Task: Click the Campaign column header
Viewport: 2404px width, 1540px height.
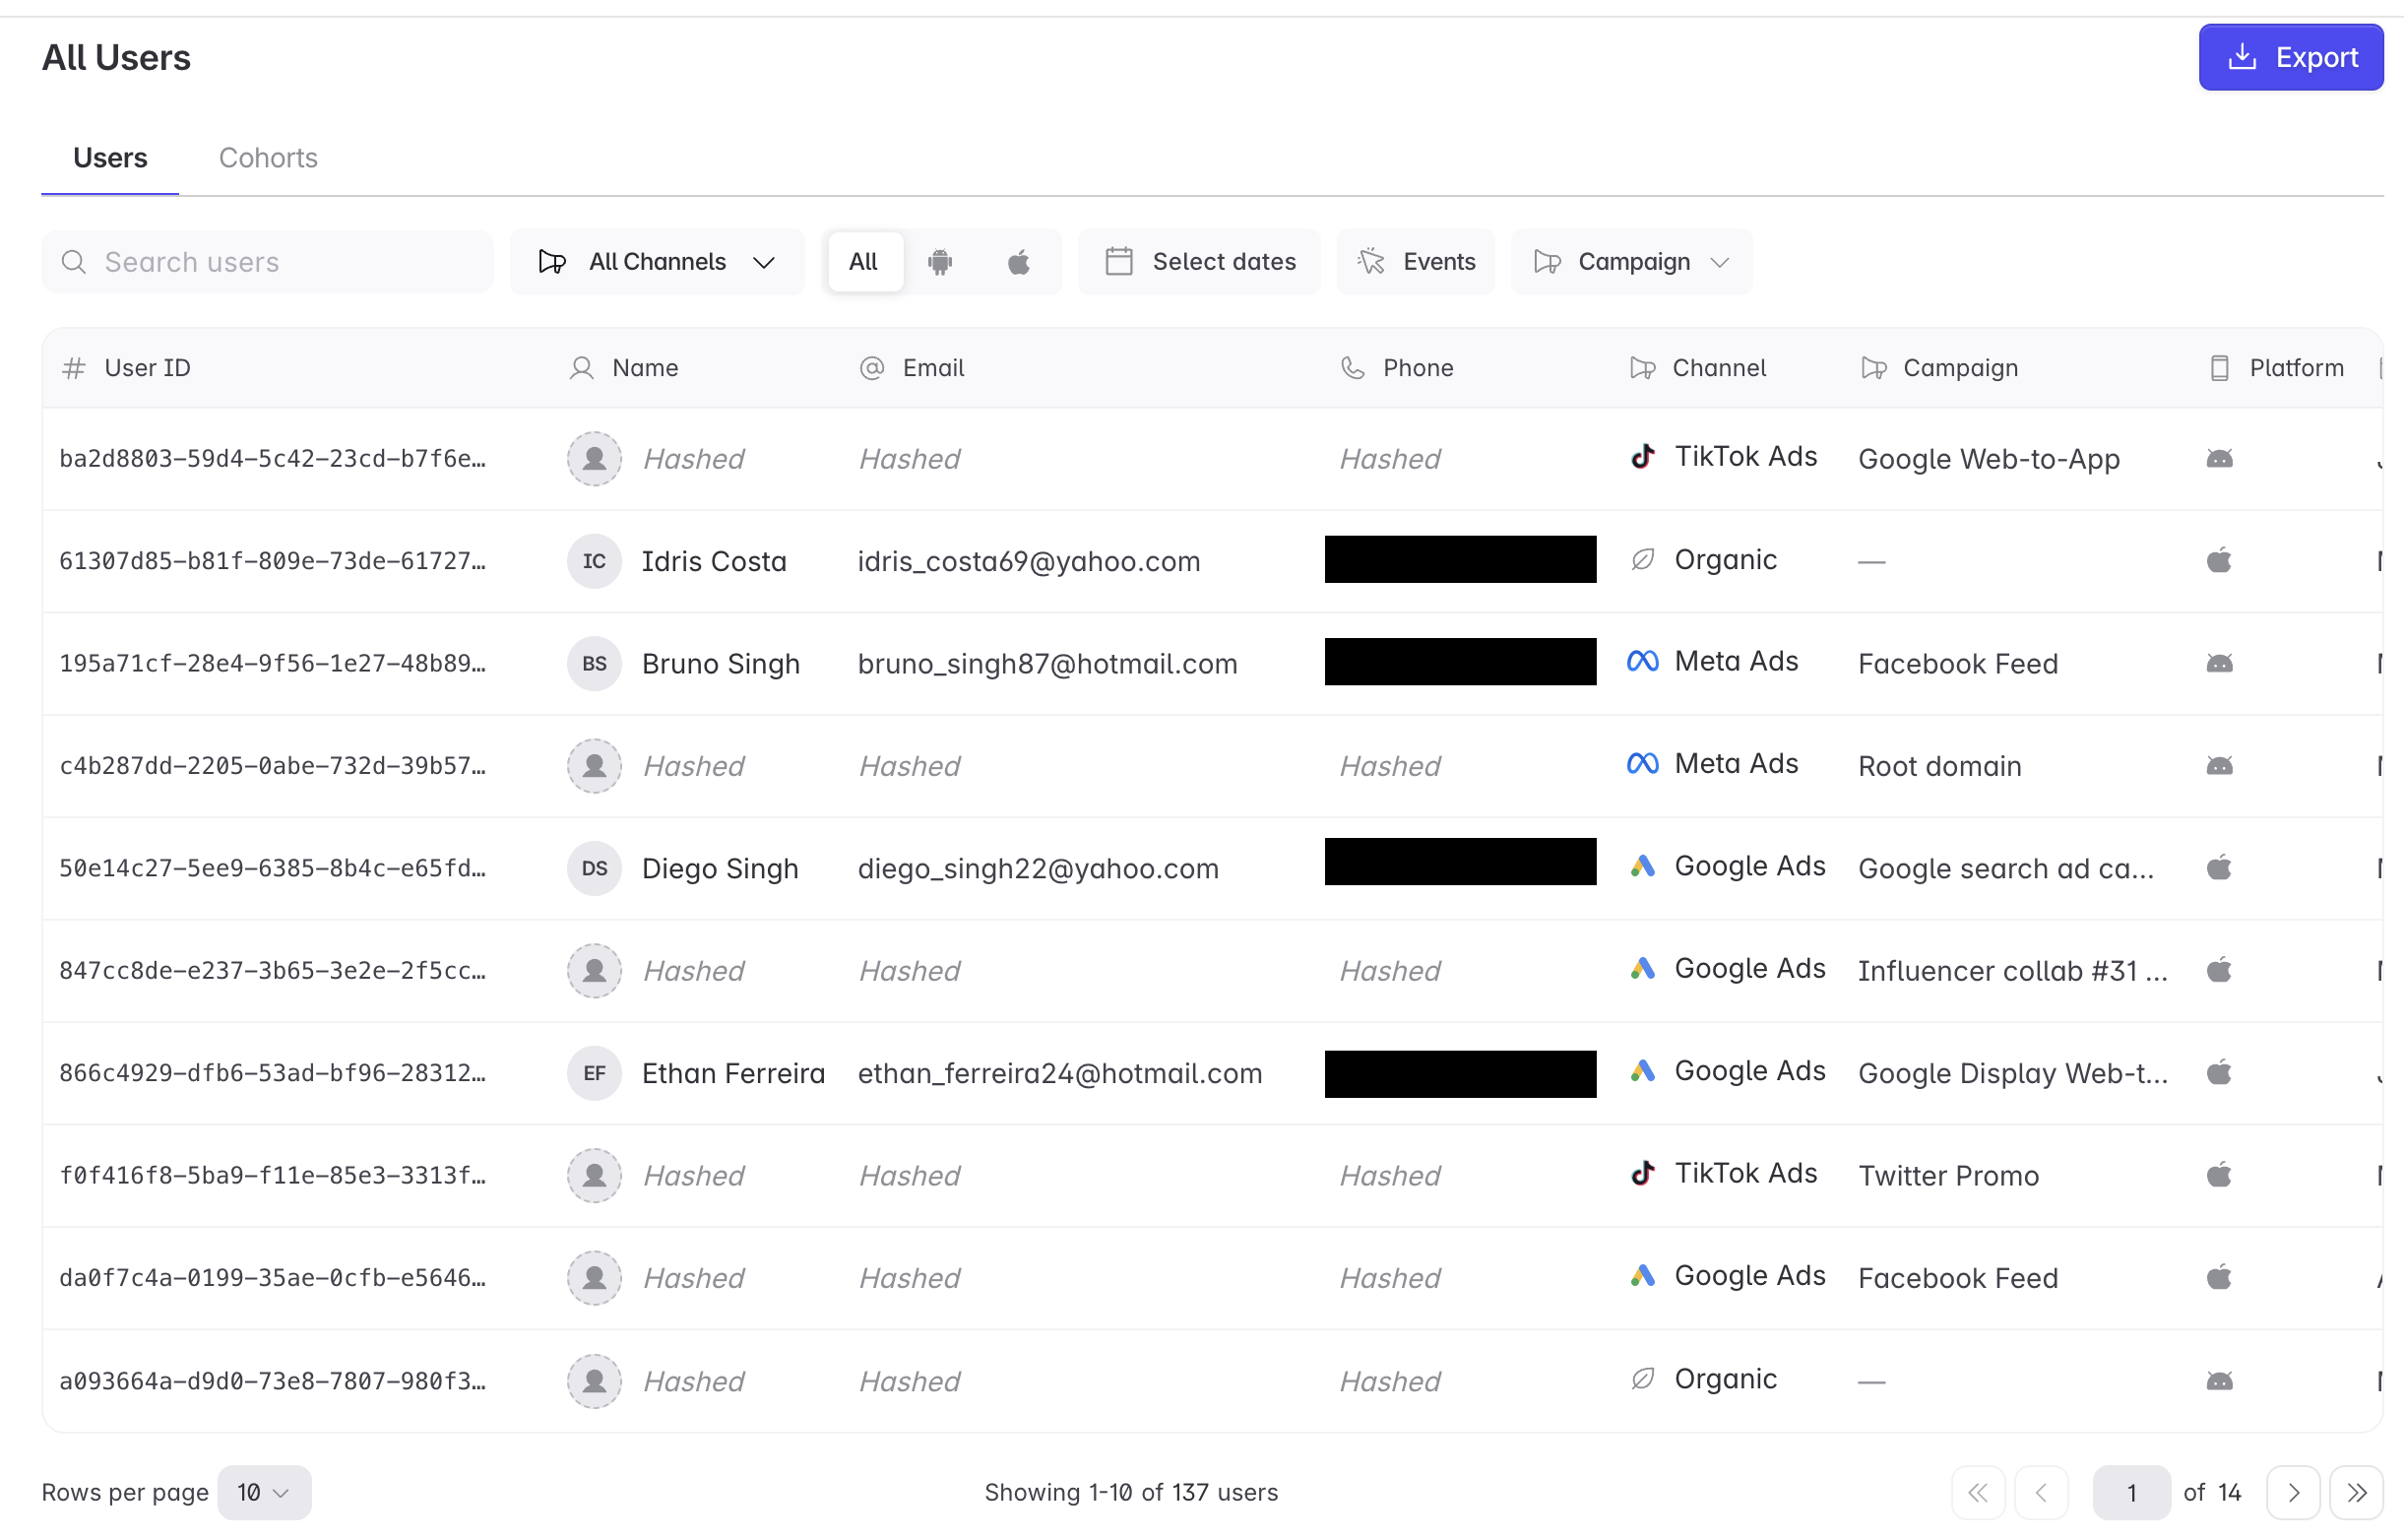Action: 1939,368
